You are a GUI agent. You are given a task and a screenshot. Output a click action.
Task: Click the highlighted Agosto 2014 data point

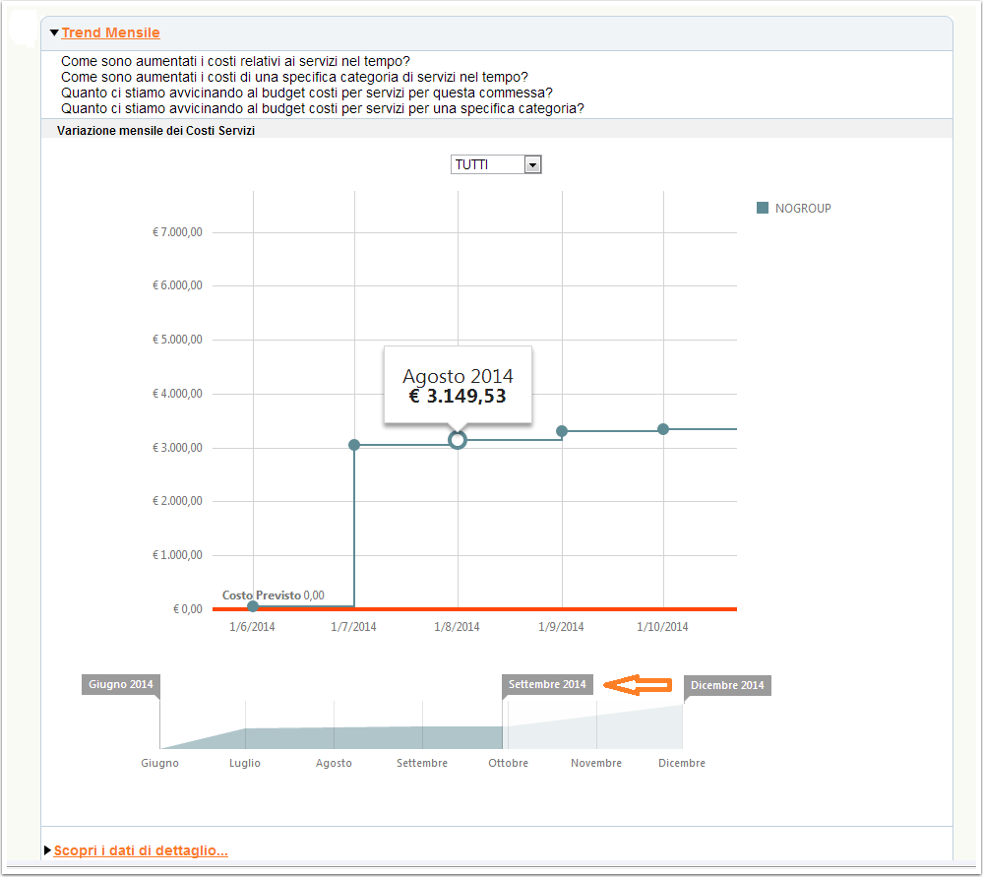458,440
